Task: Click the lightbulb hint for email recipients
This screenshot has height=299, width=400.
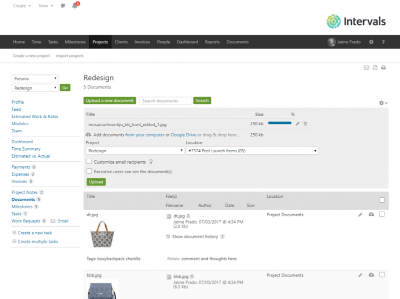Action: click(x=151, y=161)
